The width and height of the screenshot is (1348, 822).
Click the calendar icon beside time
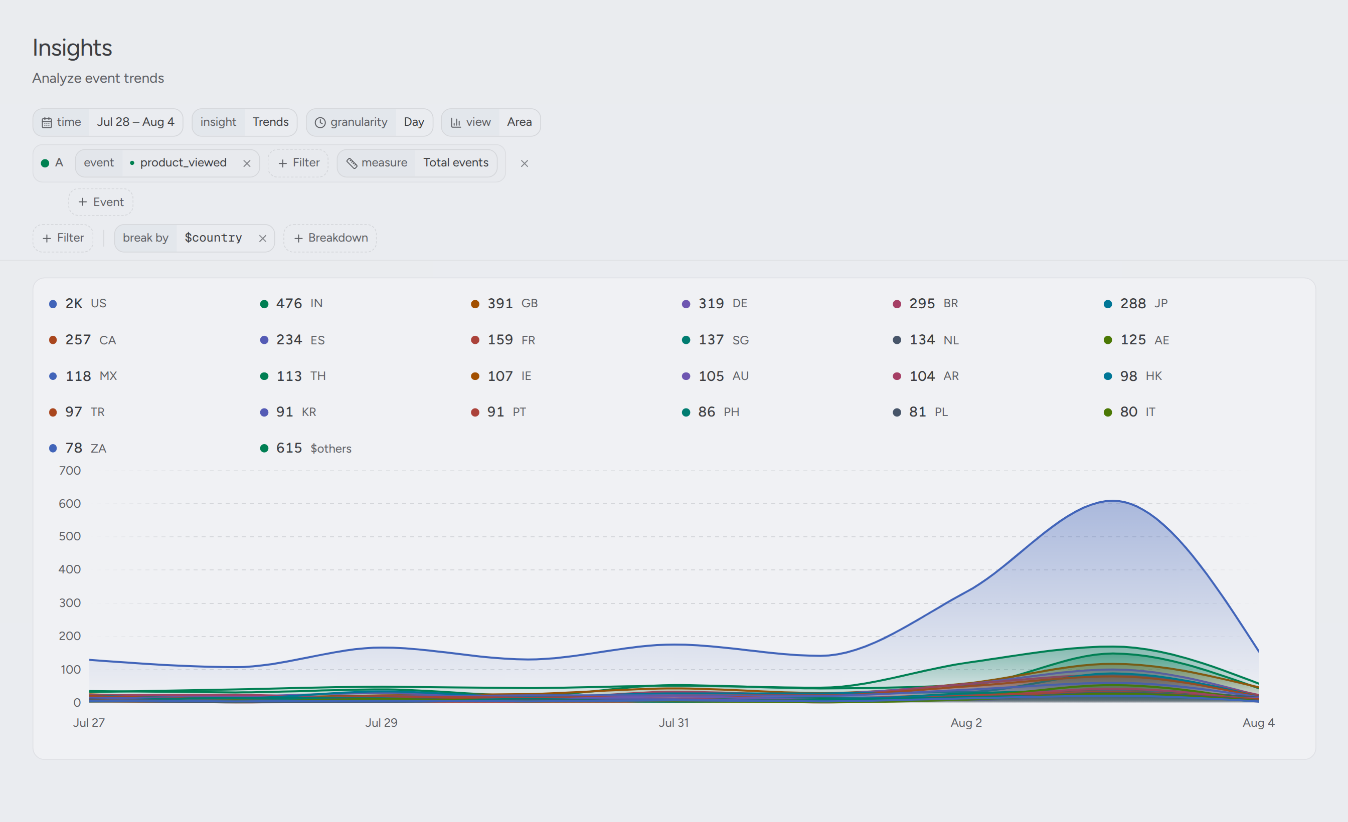point(47,122)
